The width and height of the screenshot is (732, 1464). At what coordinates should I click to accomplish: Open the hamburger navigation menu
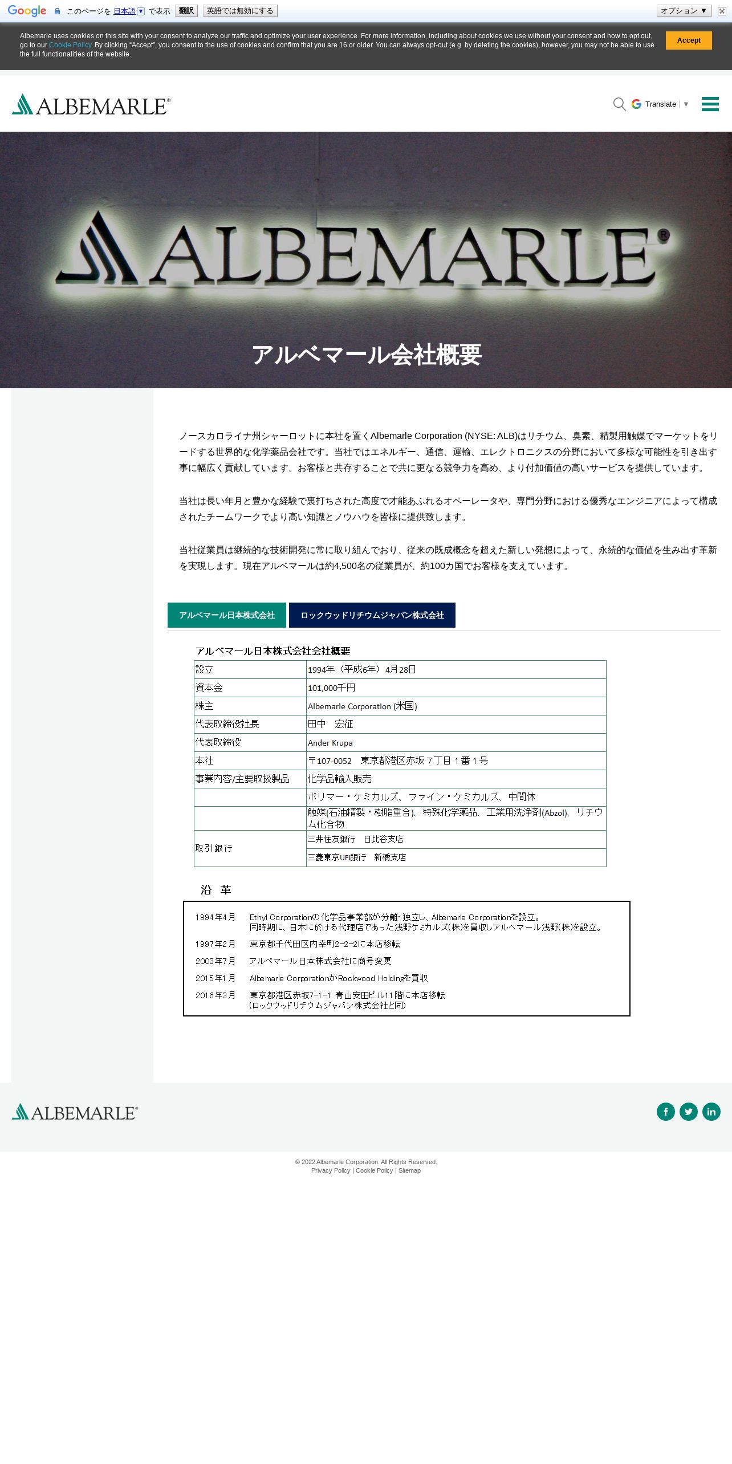[x=710, y=104]
